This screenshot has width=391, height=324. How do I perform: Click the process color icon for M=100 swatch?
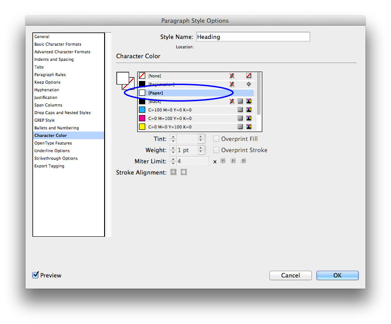(240, 118)
